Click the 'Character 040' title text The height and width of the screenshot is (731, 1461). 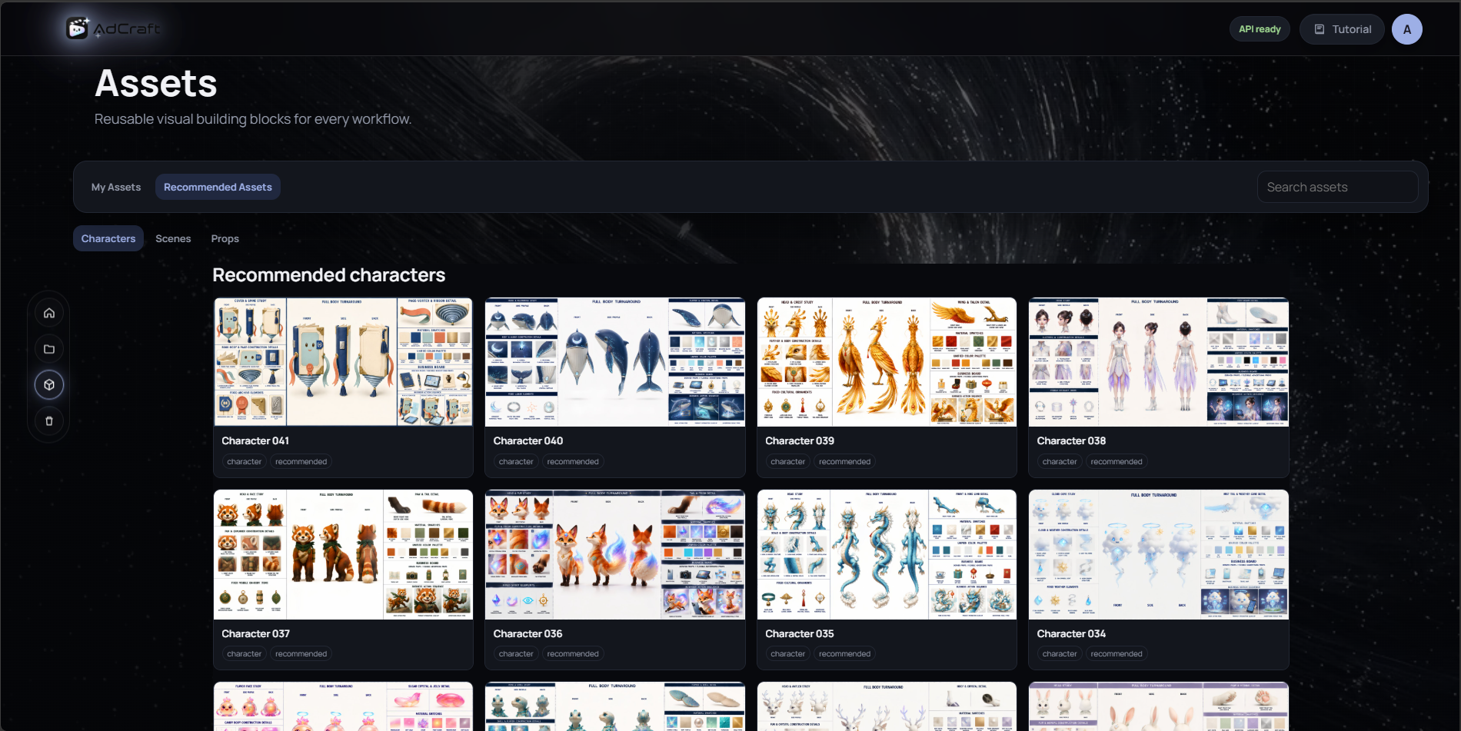pyautogui.click(x=528, y=440)
